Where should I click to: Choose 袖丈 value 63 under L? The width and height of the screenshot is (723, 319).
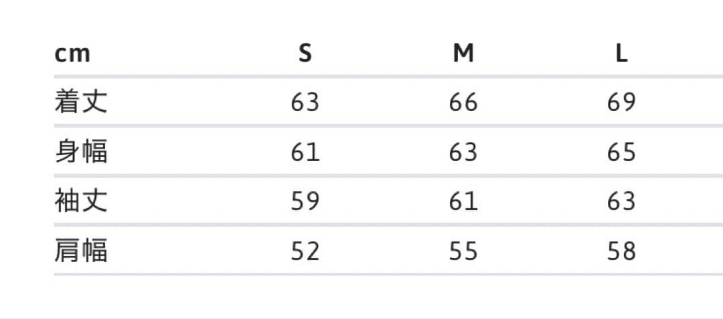pos(622,201)
